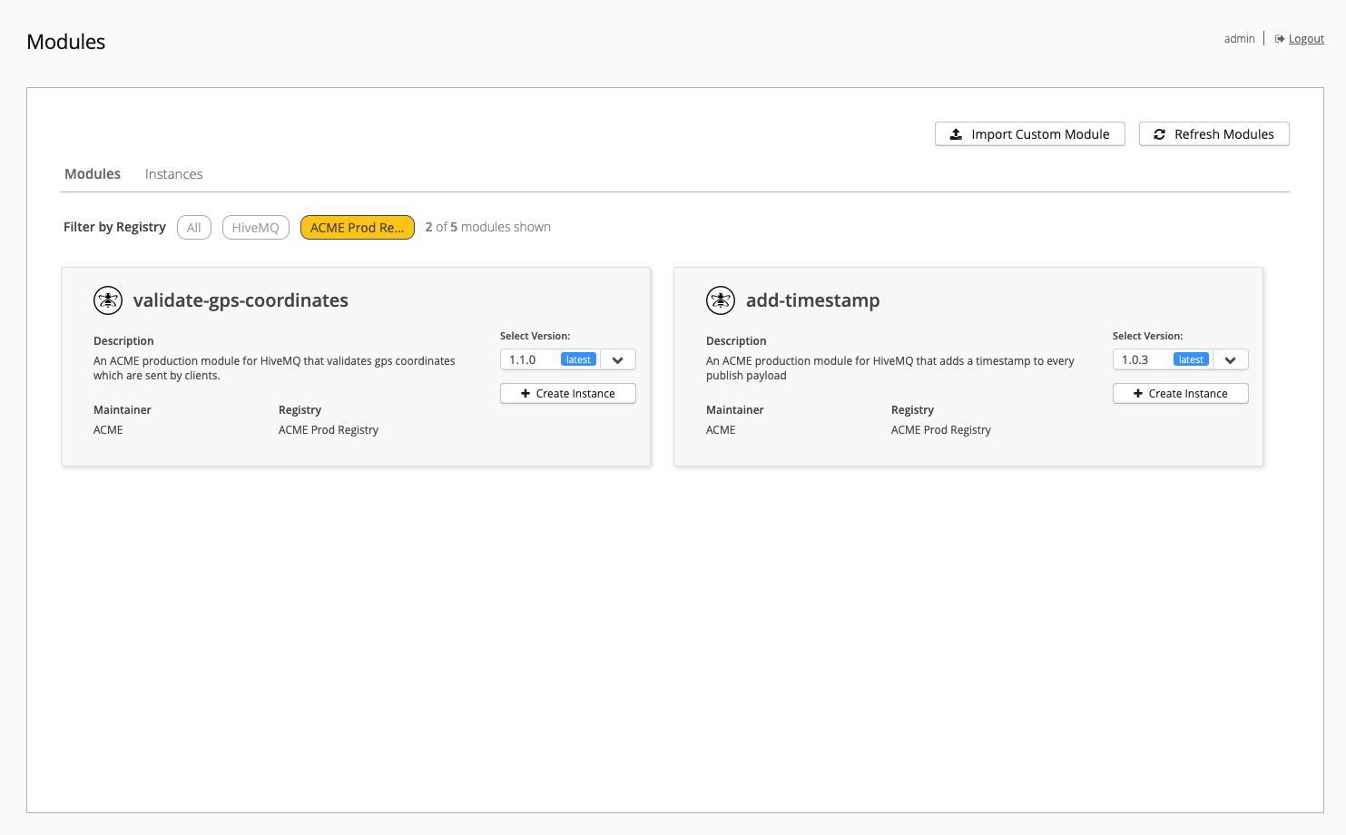Click add-timestamp description text
Screen dimensions: 1346x835
[x=890, y=368]
